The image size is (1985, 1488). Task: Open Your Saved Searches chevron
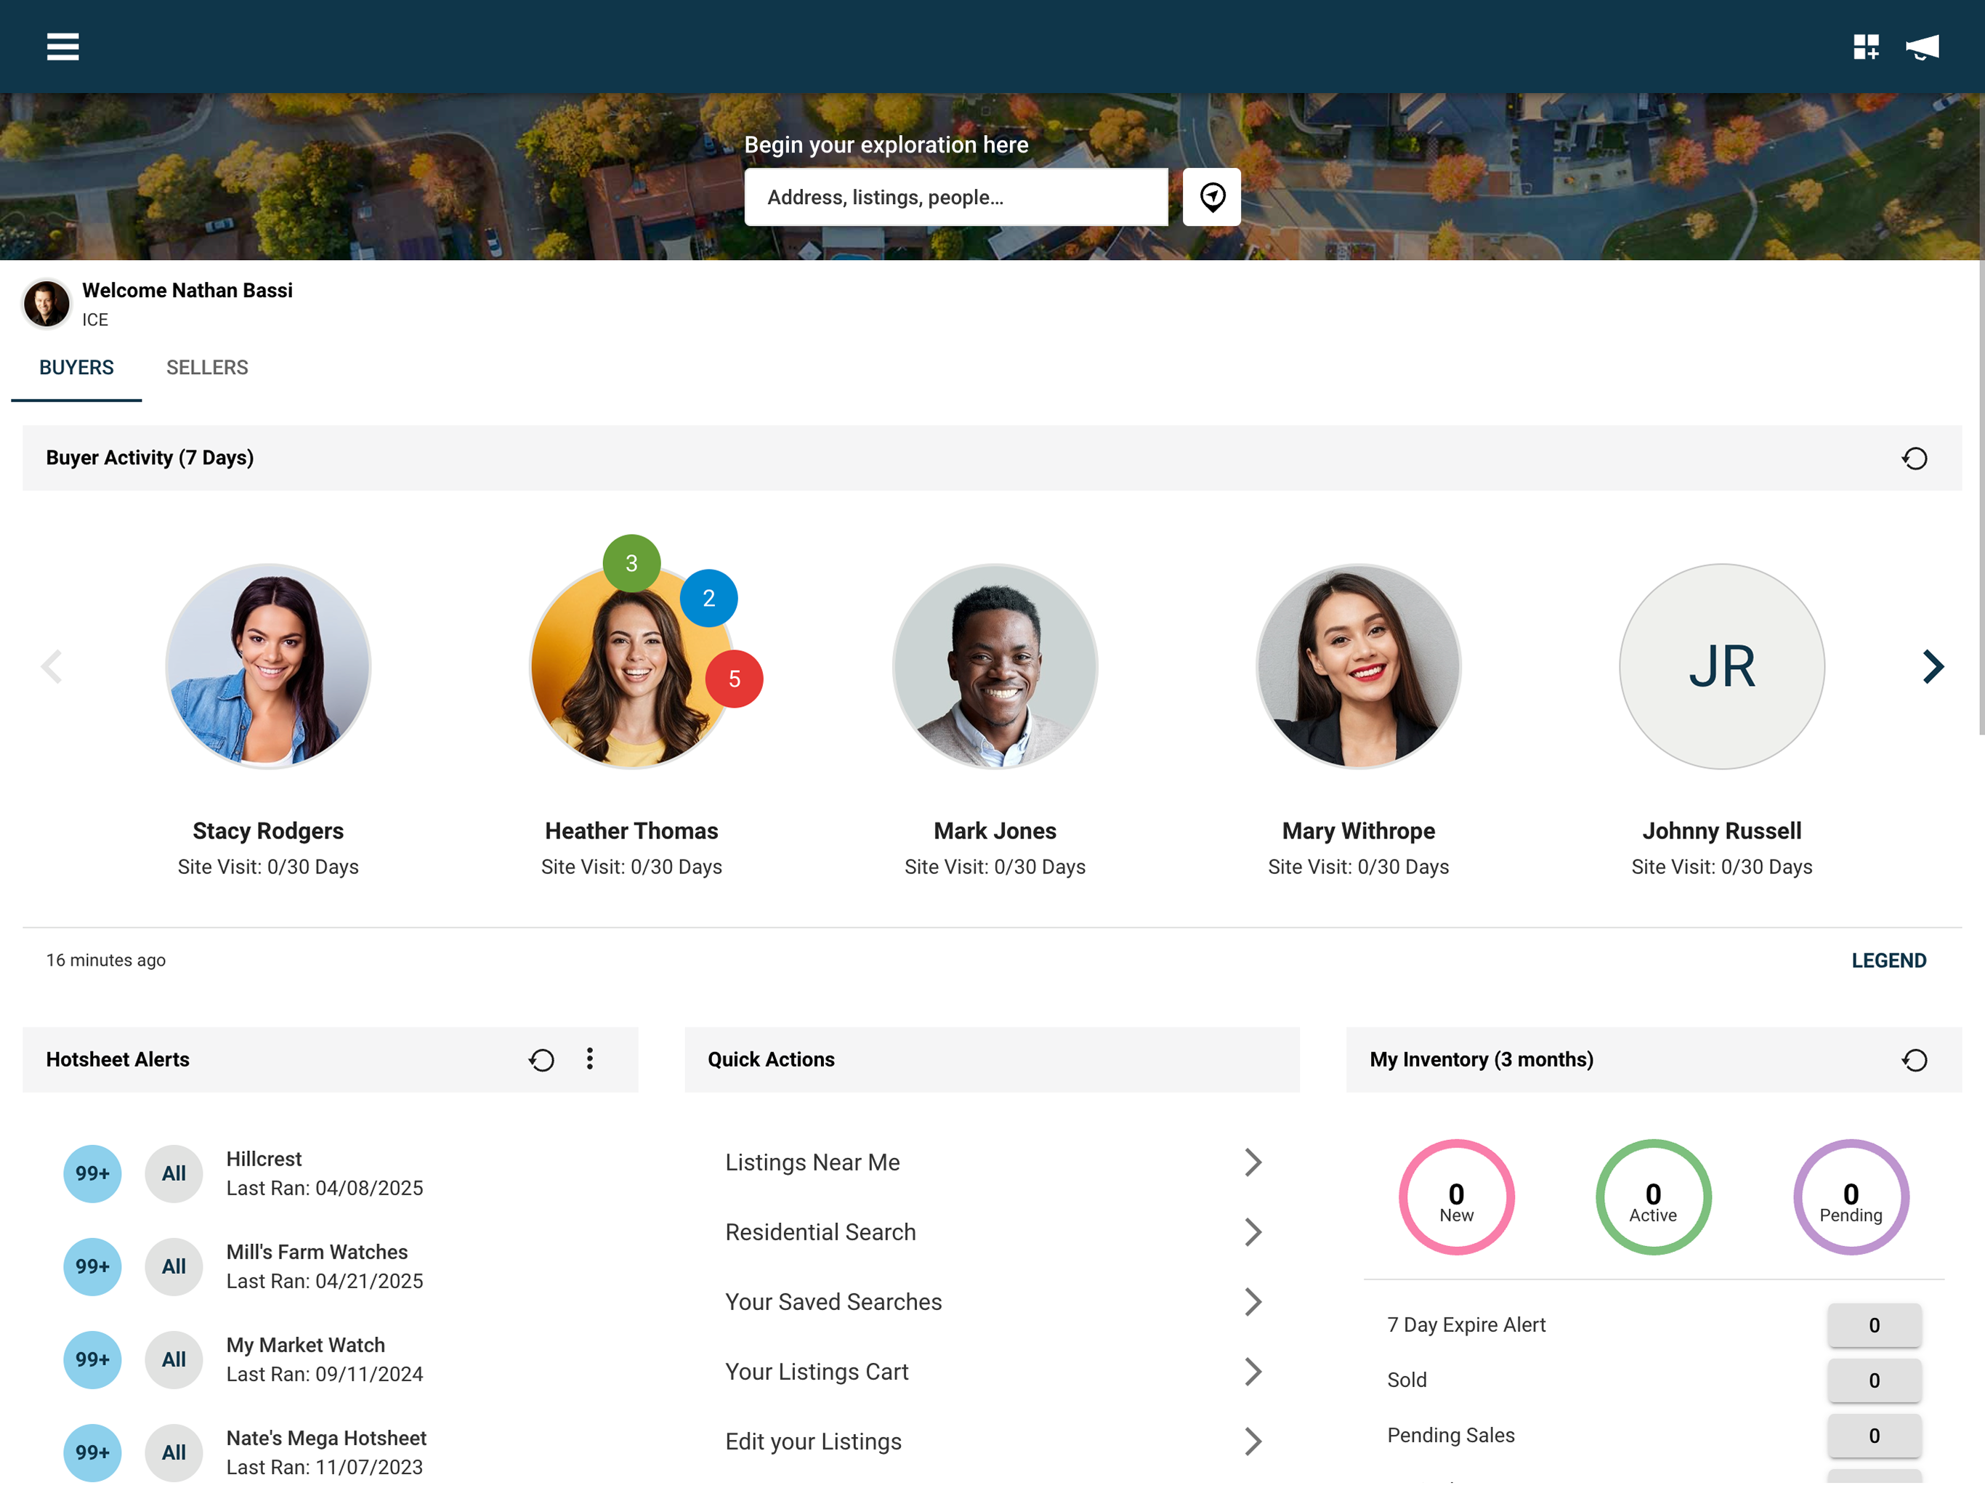point(1253,1303)
